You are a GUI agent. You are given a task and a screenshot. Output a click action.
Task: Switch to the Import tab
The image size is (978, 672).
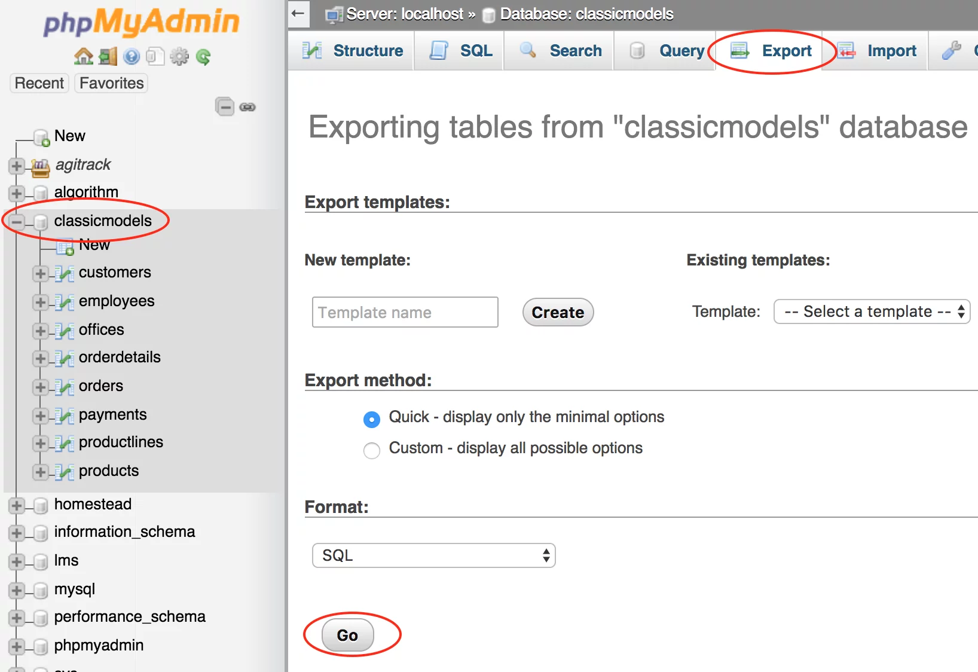(x=877, y=51)
